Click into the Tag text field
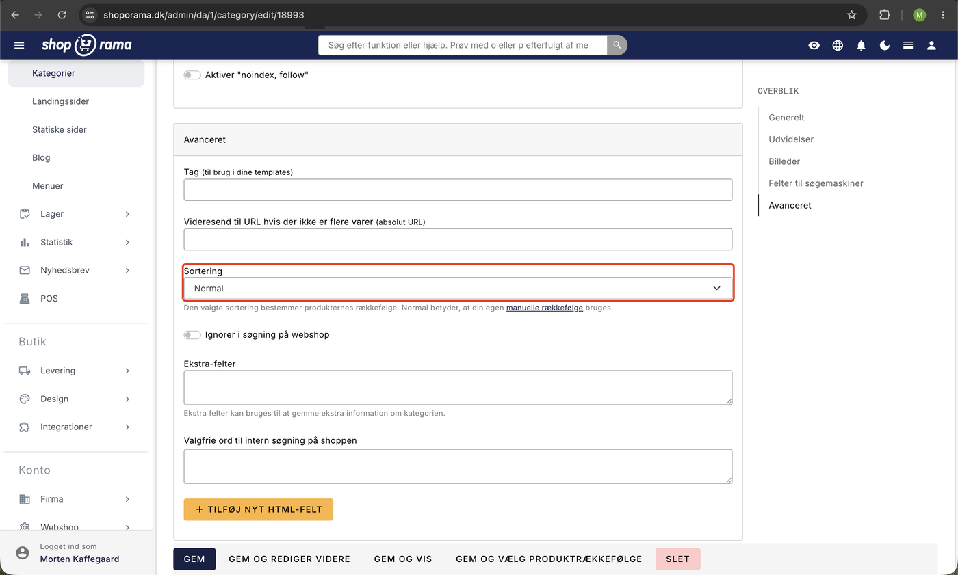958x575 pixels. tap(458, 190)
